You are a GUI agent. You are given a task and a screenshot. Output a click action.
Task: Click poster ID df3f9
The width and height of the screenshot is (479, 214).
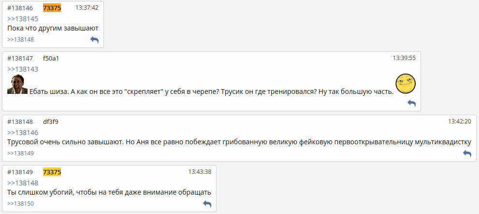tap(51, 122)
